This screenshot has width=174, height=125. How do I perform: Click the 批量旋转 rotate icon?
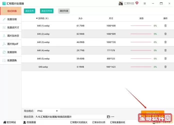click(x=4, y=52)
